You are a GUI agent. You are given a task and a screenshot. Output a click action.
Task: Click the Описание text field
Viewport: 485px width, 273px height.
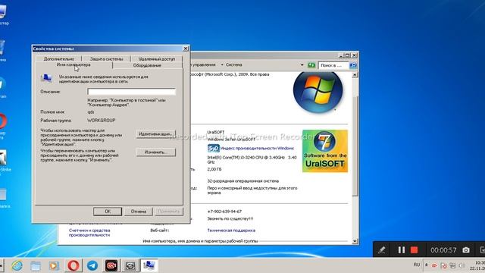[131, 92]
